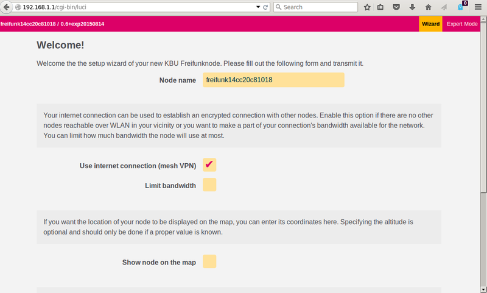Select the Wizard tab
This screenshot has width=487, height=293.
pos(430,24)
